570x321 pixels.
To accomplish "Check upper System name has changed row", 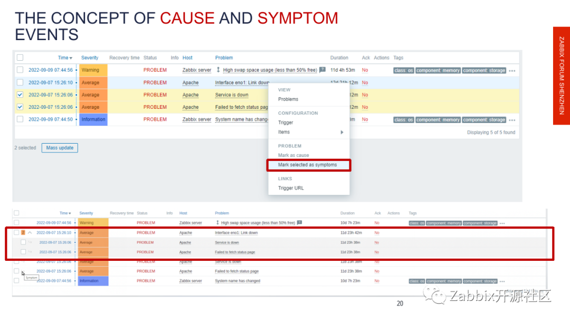I will [x=20, y=119].
